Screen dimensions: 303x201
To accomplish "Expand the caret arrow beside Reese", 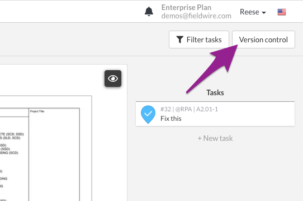I will coord(264,13).
